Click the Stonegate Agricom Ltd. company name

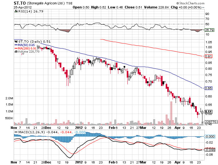pos(46,3)
